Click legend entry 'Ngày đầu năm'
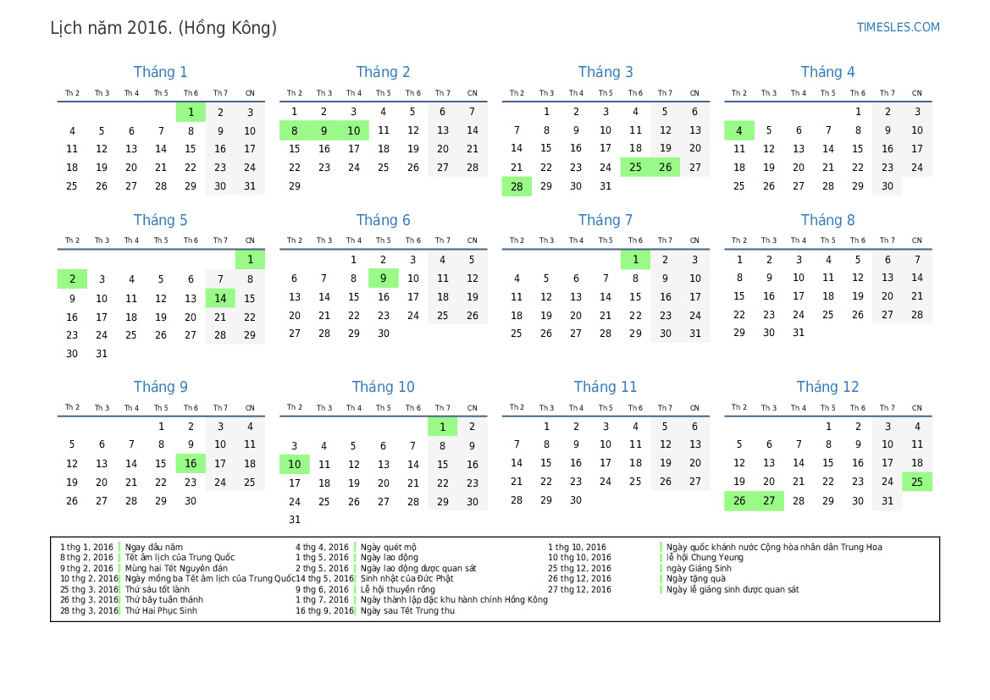990x700 pixels. (154, 548)
